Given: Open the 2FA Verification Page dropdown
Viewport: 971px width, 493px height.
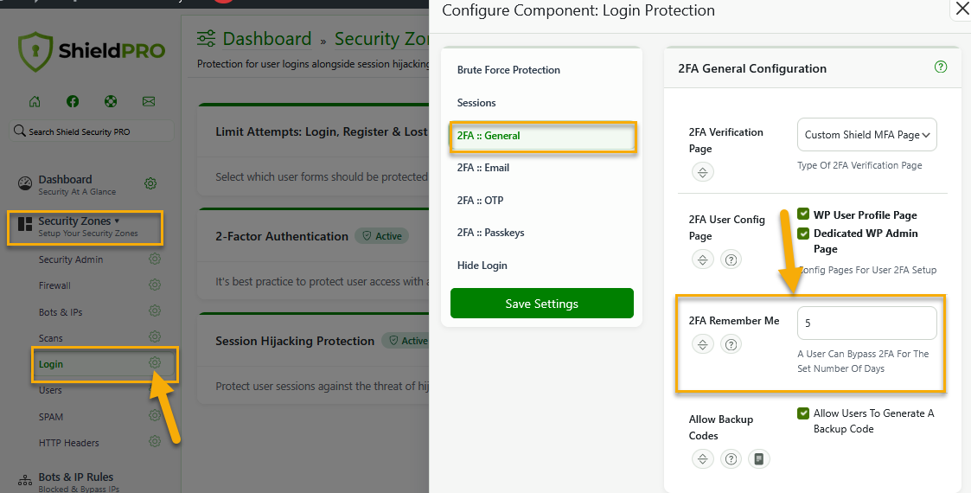Looking at the screenshot, I should coord(867,134).
